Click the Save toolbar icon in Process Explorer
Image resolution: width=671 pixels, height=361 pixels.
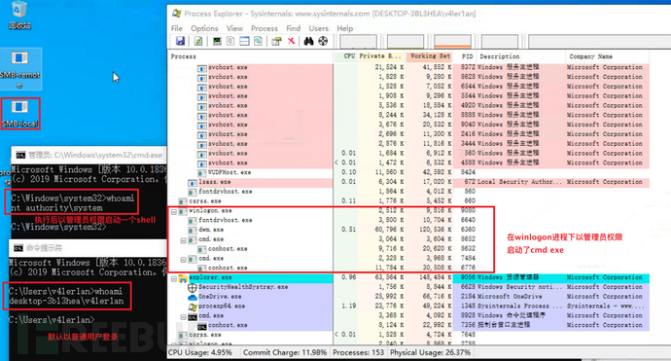180,41
